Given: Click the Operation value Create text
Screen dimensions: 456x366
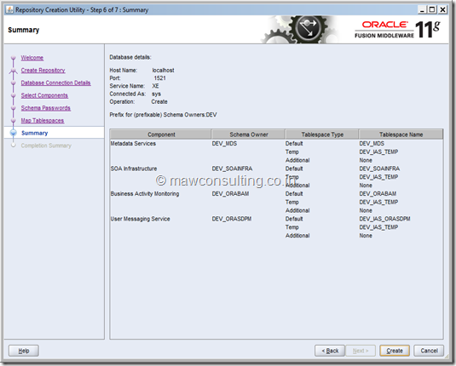Looking at the screenshot, I should 159,101.
